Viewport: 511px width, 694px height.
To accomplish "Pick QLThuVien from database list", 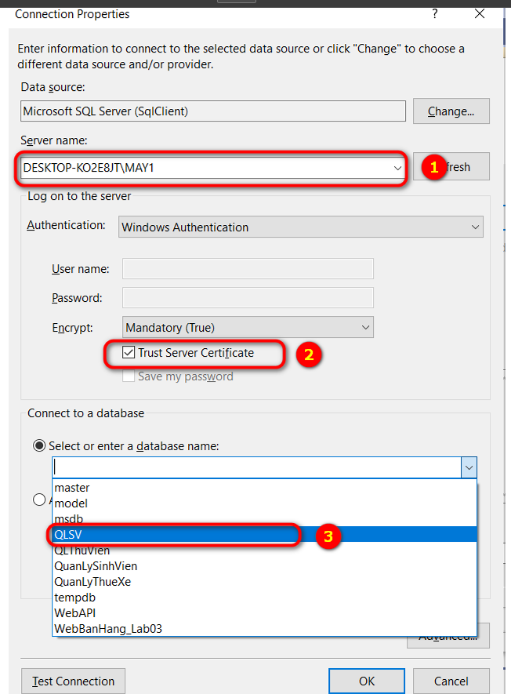I will pyautogui.click(x=83, y=550).
